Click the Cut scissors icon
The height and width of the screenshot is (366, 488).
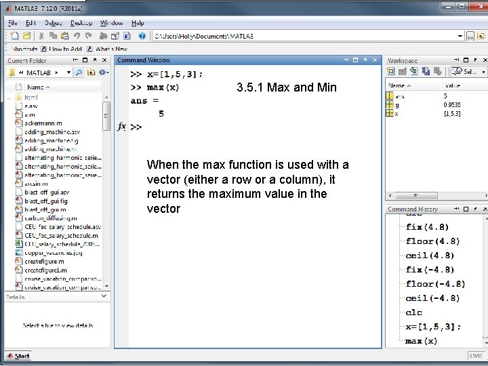[41, 36]
